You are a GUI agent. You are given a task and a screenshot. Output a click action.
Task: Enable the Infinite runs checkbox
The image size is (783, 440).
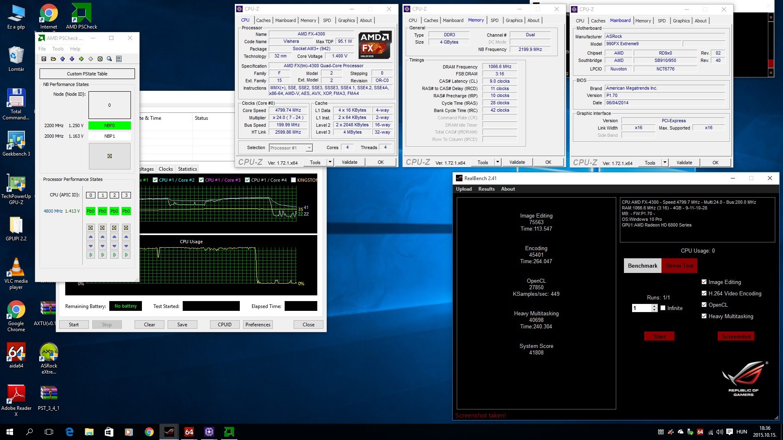pos(663,308)
